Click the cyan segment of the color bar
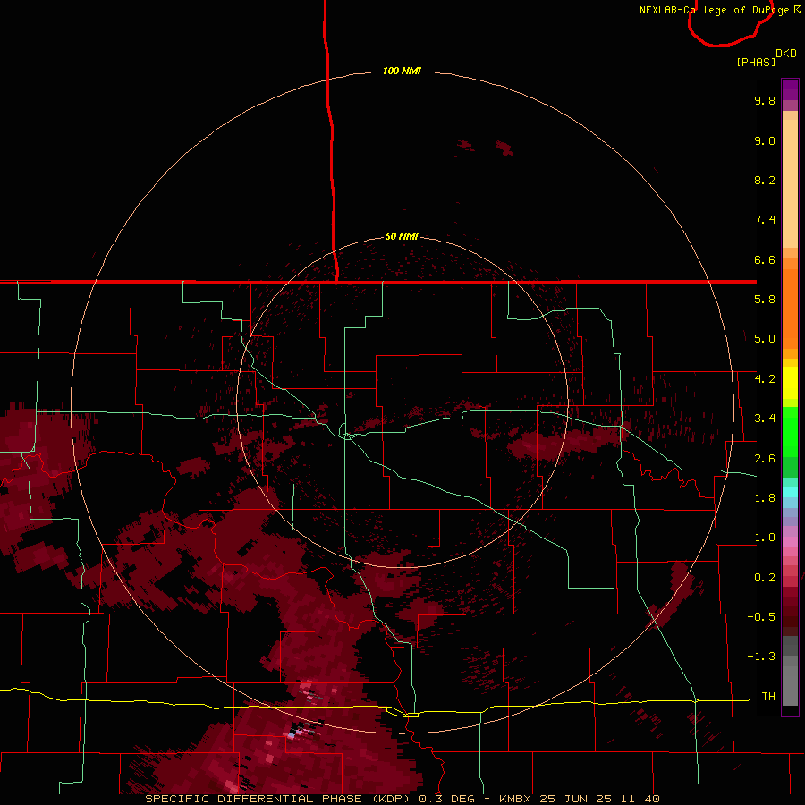The image size is (805, 805). click(790, 492)
